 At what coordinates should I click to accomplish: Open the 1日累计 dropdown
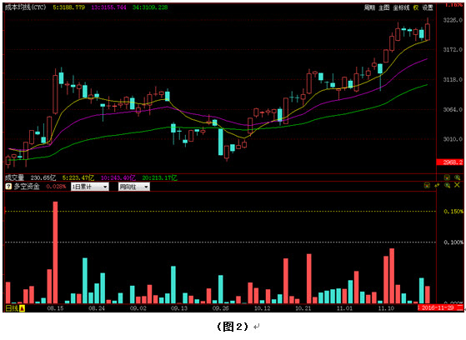pos(89,187)
